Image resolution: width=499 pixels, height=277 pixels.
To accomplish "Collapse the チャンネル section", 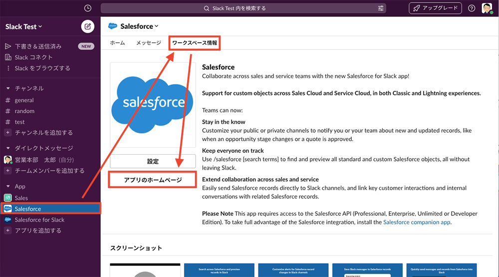I will [x=8, y=88].
